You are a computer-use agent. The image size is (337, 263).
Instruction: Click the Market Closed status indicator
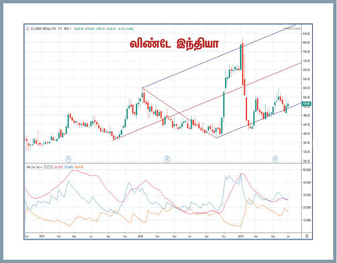(292, 28)
